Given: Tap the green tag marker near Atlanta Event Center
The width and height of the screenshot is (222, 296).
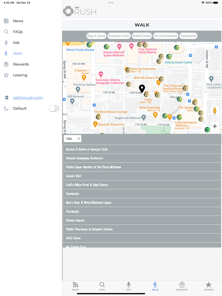Looking at the screenshot, I should (169, 56).
